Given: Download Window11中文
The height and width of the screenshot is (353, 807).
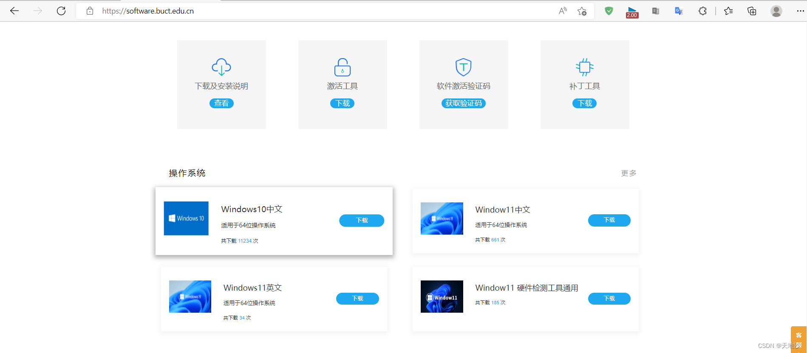Looking at the screenshot, I should coord(609,220).
